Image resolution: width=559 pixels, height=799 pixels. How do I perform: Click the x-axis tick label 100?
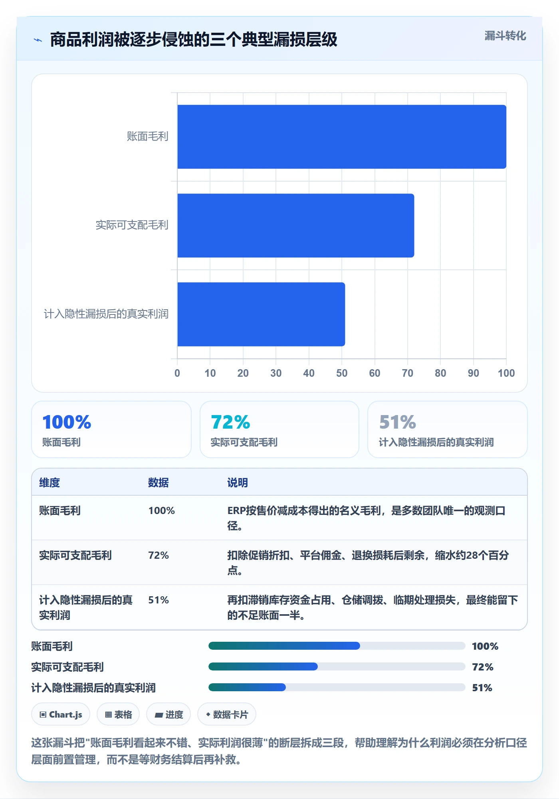coord(506,373)
